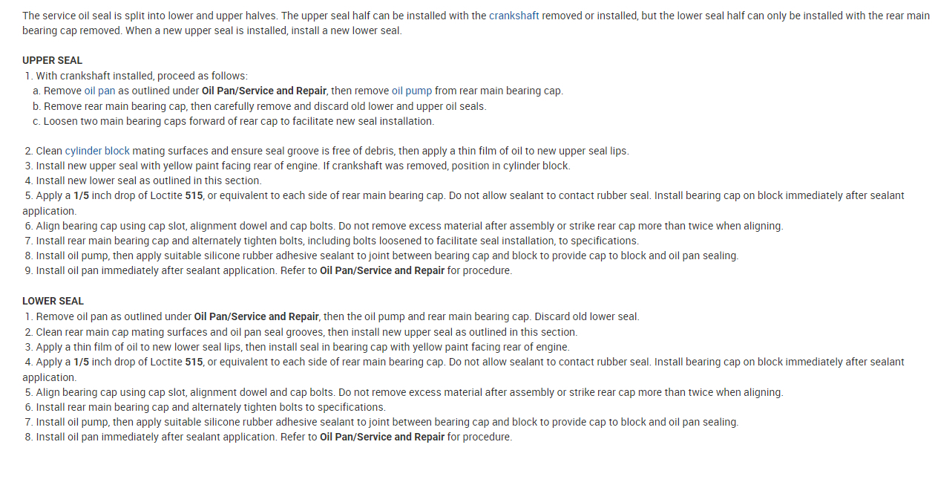Click bold "515" in Lower Seal step 4

(194, 362)
